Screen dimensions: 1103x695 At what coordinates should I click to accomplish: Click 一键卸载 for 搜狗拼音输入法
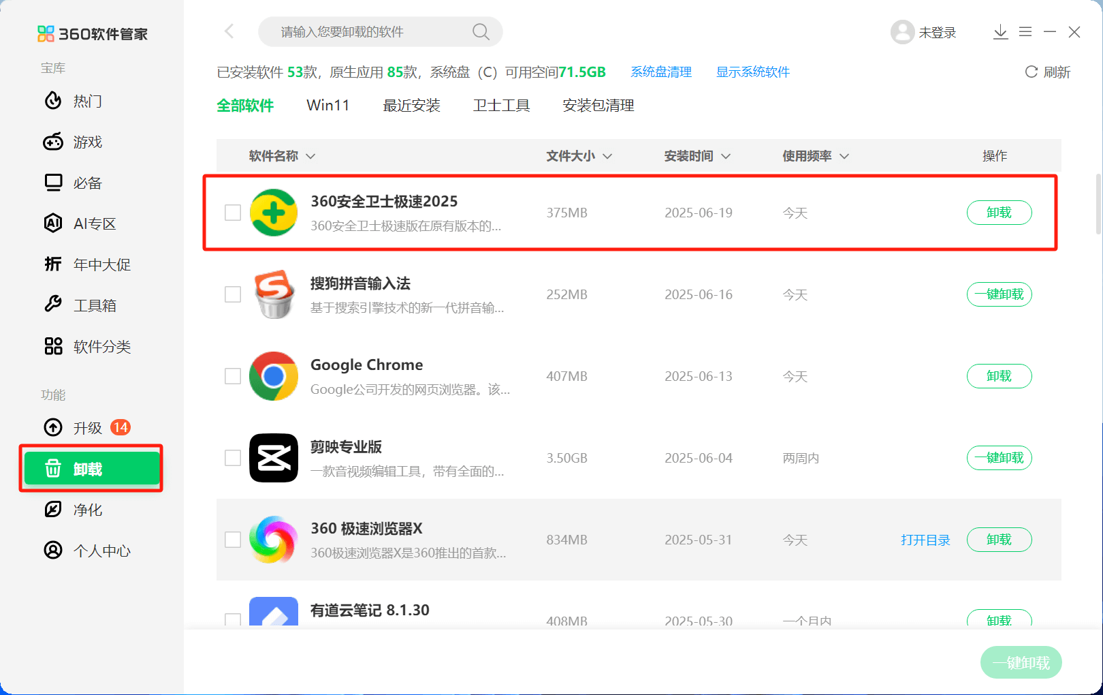(x=999, y=294)
